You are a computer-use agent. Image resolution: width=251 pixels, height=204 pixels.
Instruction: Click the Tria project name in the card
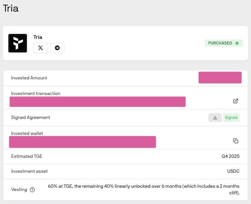[38, 37]
